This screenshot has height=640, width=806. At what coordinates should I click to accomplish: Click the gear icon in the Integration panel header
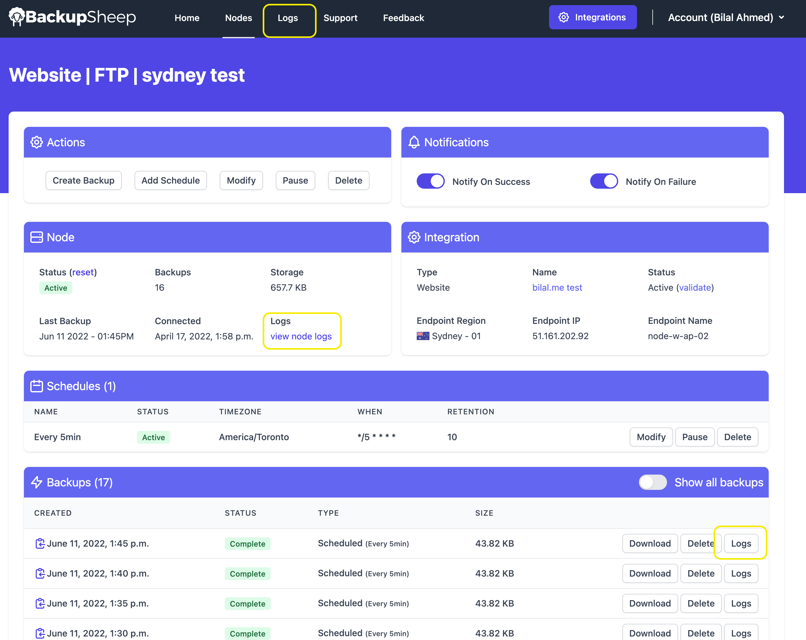coord(414,237)
